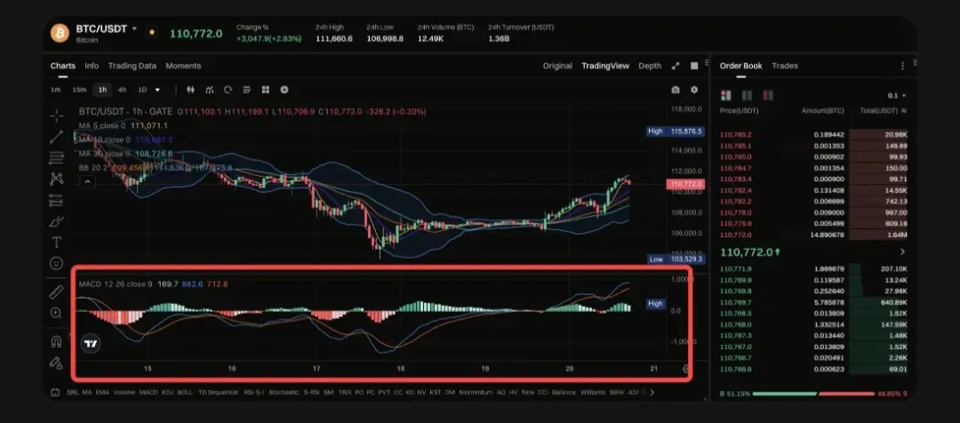Expand more timeframe options arrow
Image resolution: width=960 pixels, height=423 pixels.
[157, 90]
